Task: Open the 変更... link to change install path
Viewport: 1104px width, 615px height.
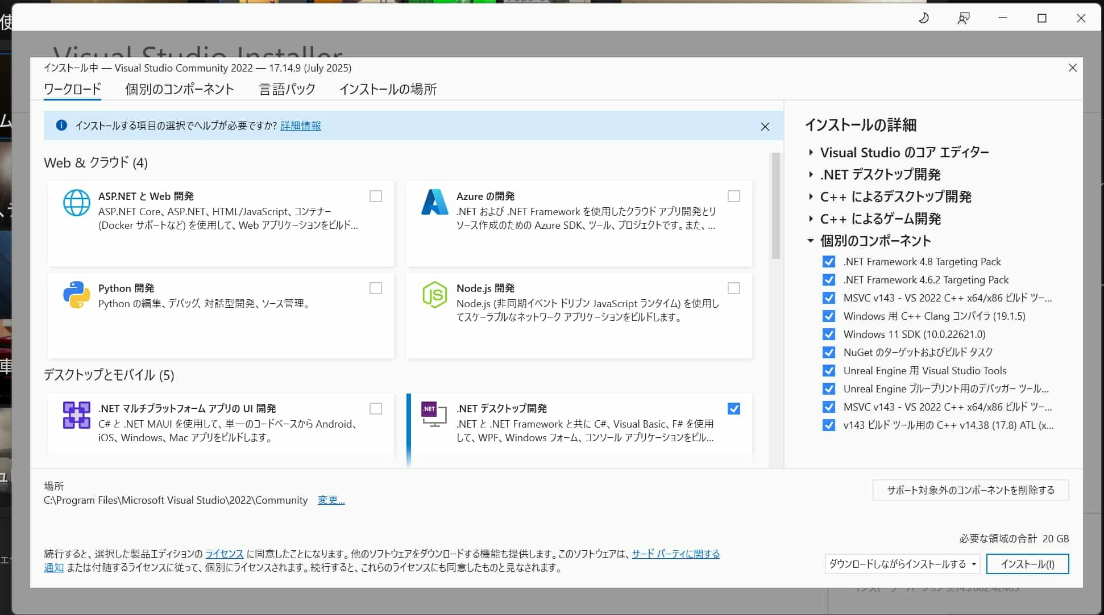Action: pyautogui.click(x=331, y=500)
